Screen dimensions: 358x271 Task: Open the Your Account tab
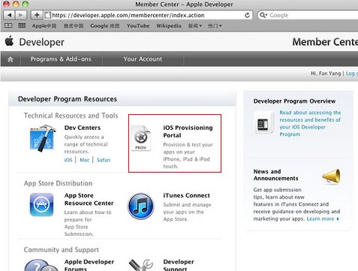(143, 59)
